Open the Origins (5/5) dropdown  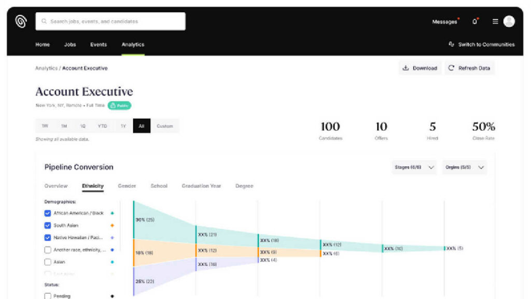point(464,167)
